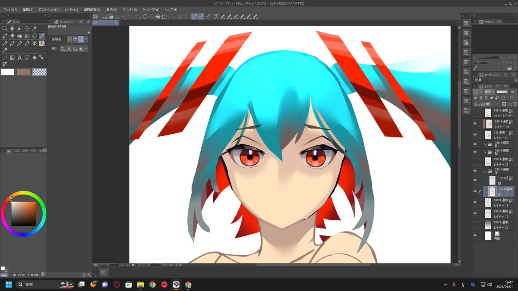Collapse the 体 layer folder

point(485,171)
